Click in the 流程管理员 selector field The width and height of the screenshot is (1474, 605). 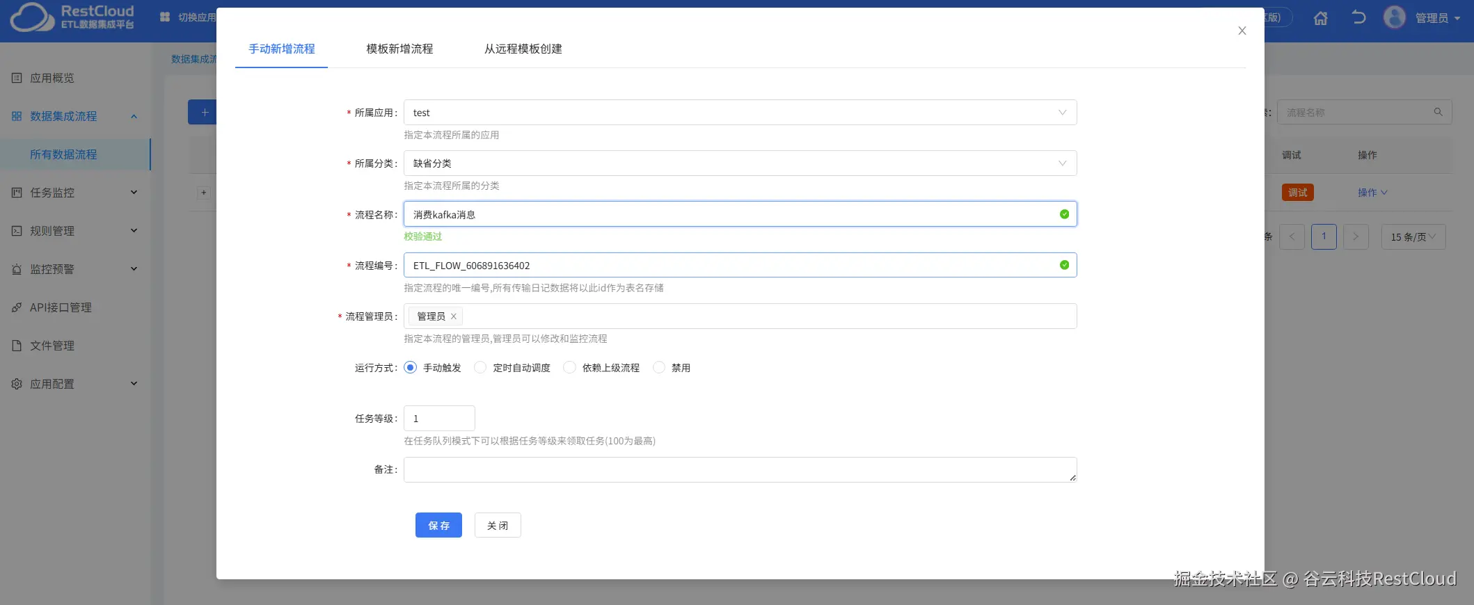[740, 316]
